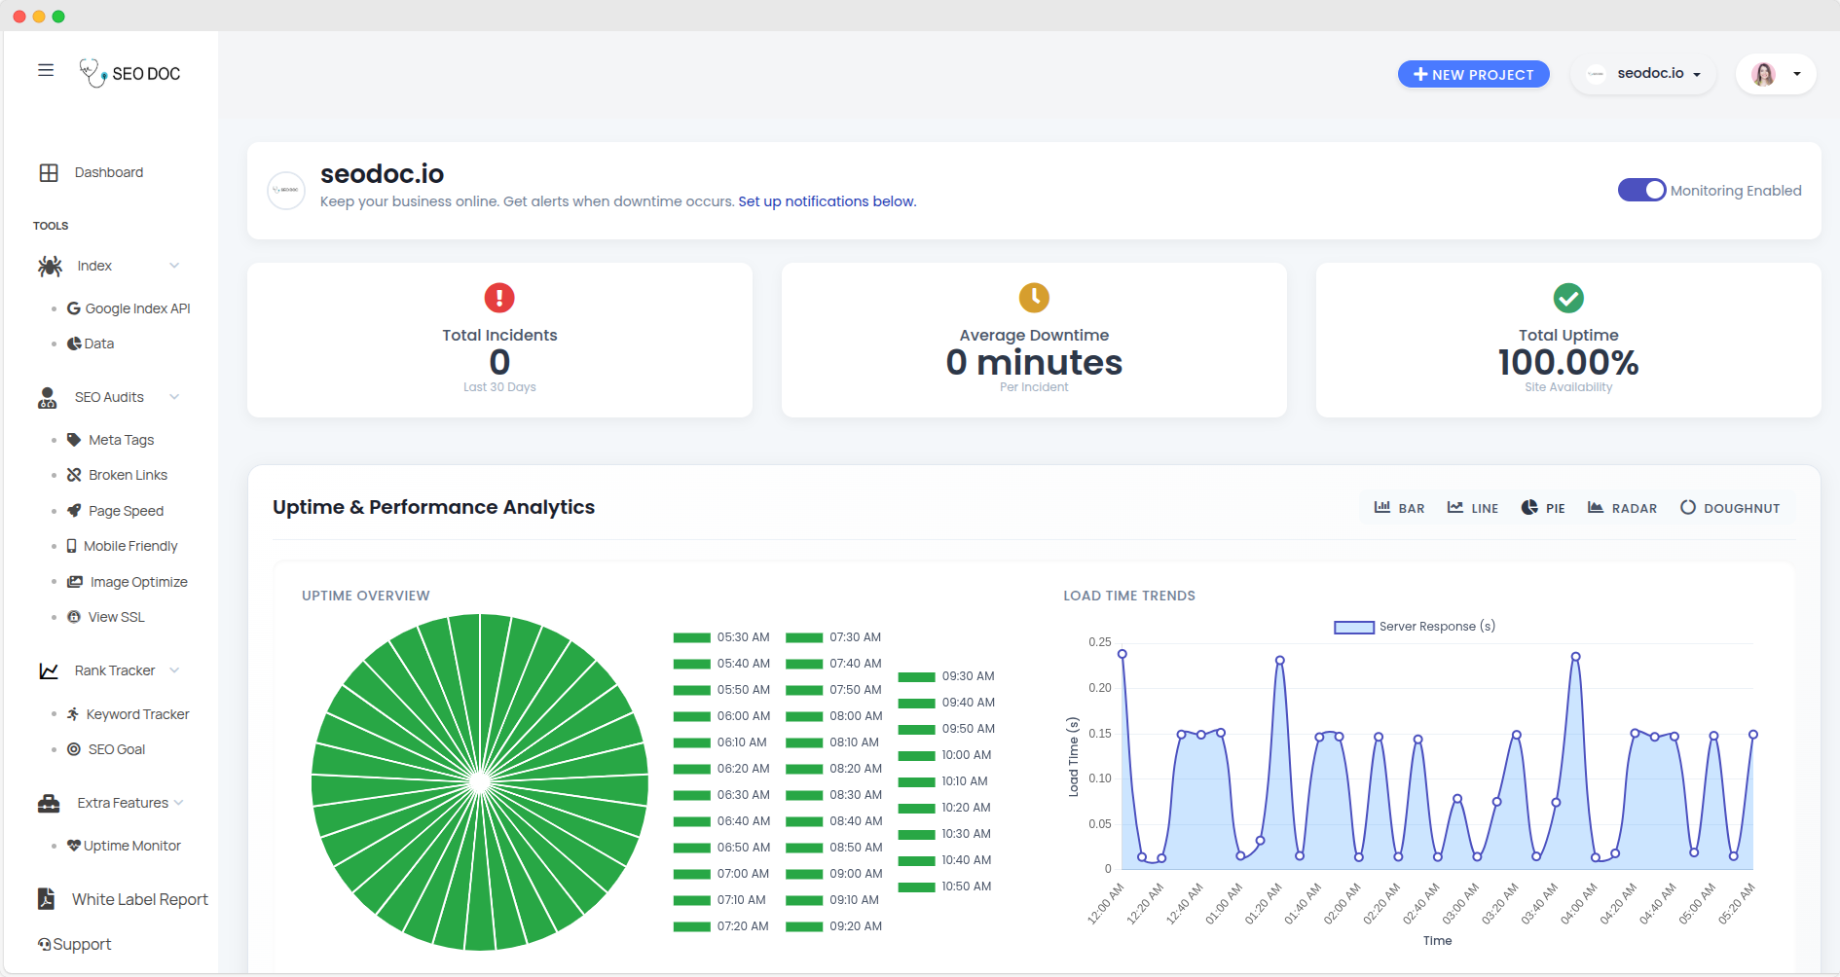
Task: Click the spider Index icon
Action: coord(50,266)
